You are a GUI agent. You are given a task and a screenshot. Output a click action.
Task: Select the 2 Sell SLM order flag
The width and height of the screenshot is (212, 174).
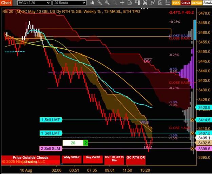(51, 149)
